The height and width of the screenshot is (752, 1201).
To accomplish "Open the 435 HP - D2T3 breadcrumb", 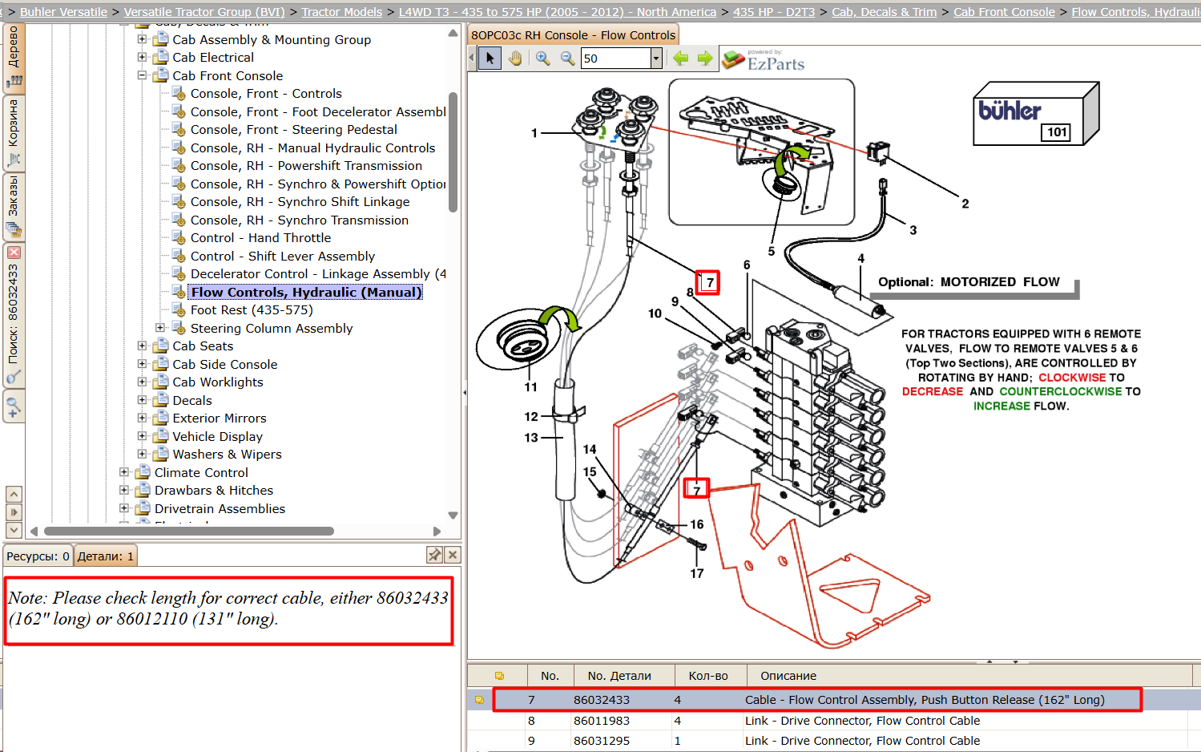I will [774, 12].
